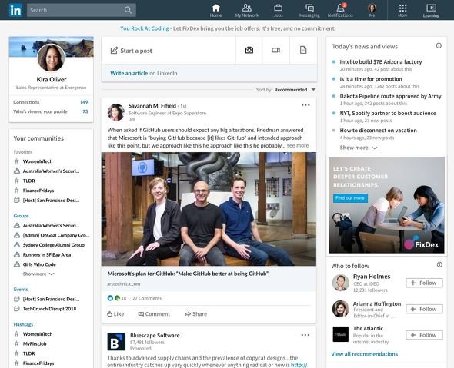Click the video upload icon
454x368 pixels.
pos(275,50)
